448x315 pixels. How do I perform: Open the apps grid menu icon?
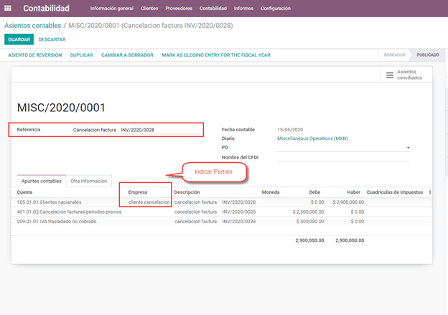point(10,9)
